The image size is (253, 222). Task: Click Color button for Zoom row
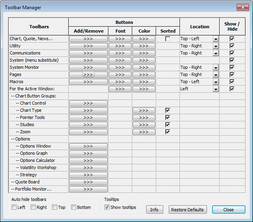144,132
